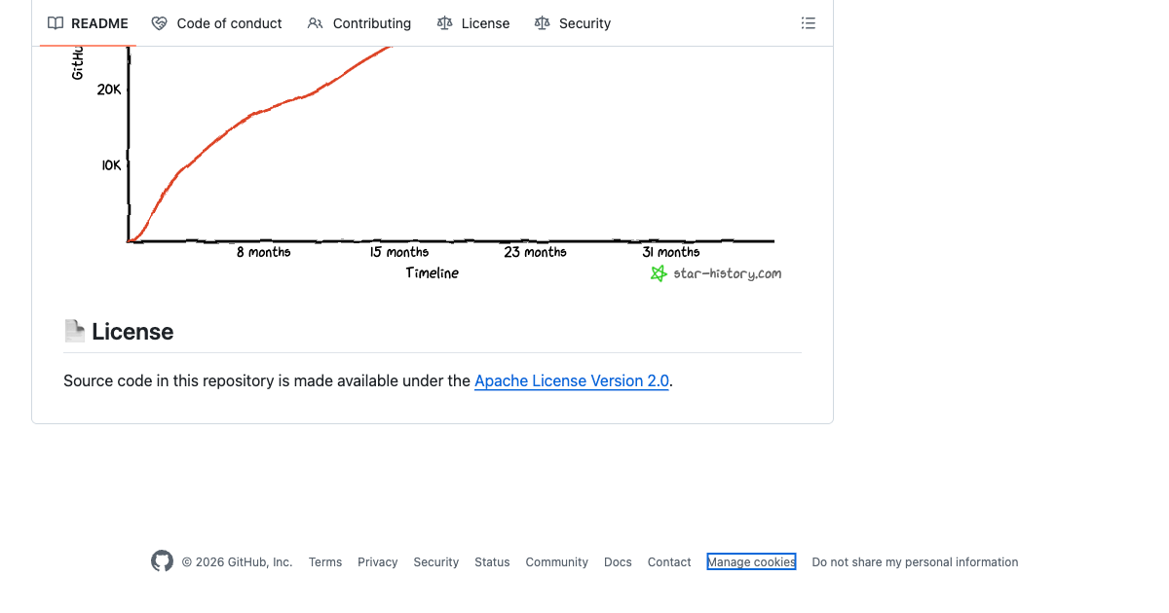This screenshot has width=1169, height=613.
Task: Open the star-history.com link
Action: (727, 273)
